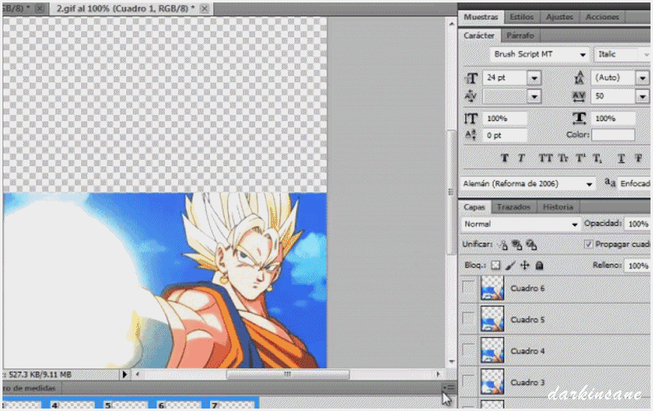
Task: Lock transparent pixels of layer
Action: (x=495, y=265)
